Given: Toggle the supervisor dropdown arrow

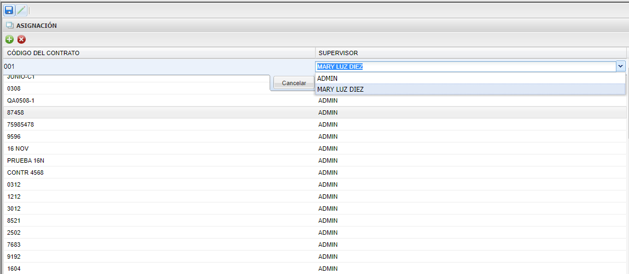Looking at the screenshot, I should pos(621,67).
